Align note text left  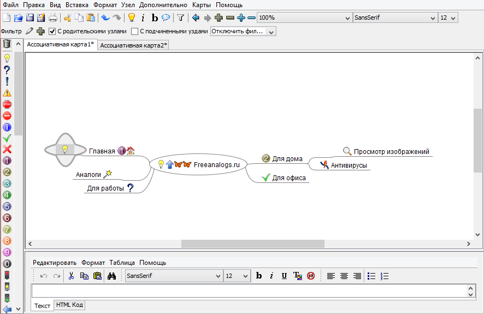coord(330,276)
